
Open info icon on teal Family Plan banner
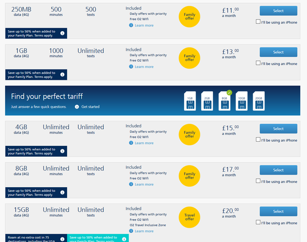point(124,239)
